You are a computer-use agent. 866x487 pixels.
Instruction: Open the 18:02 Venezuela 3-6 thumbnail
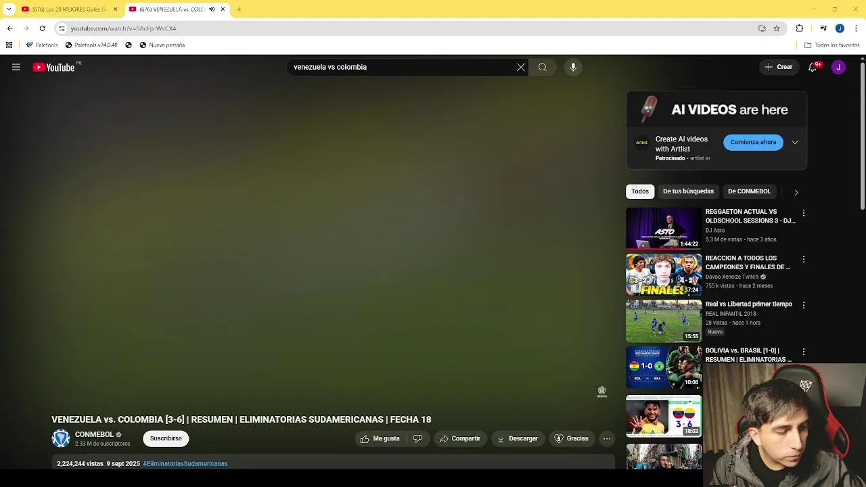point(664,416)
